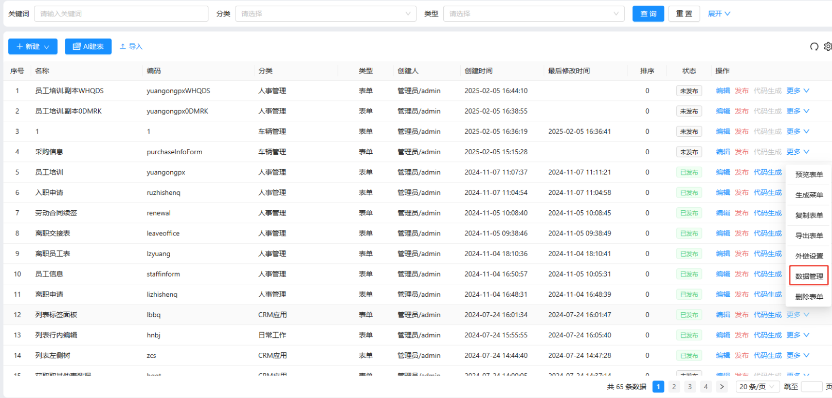Open the table settings gear icon
Image resolution: width=832 pixels, height=398 pixels.
point(827,47)
